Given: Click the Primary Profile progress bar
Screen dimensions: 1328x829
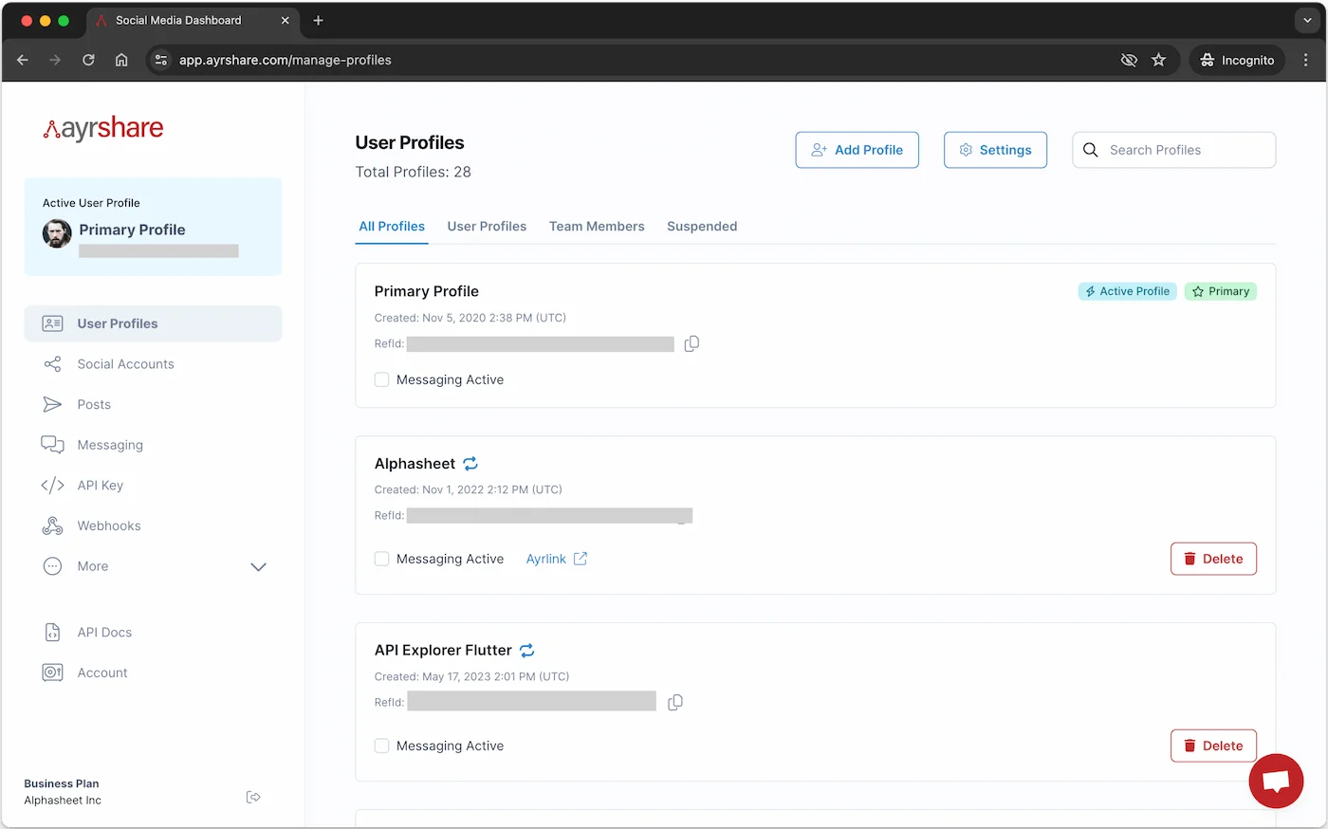Looking at the screenshot, I should 158,250.
